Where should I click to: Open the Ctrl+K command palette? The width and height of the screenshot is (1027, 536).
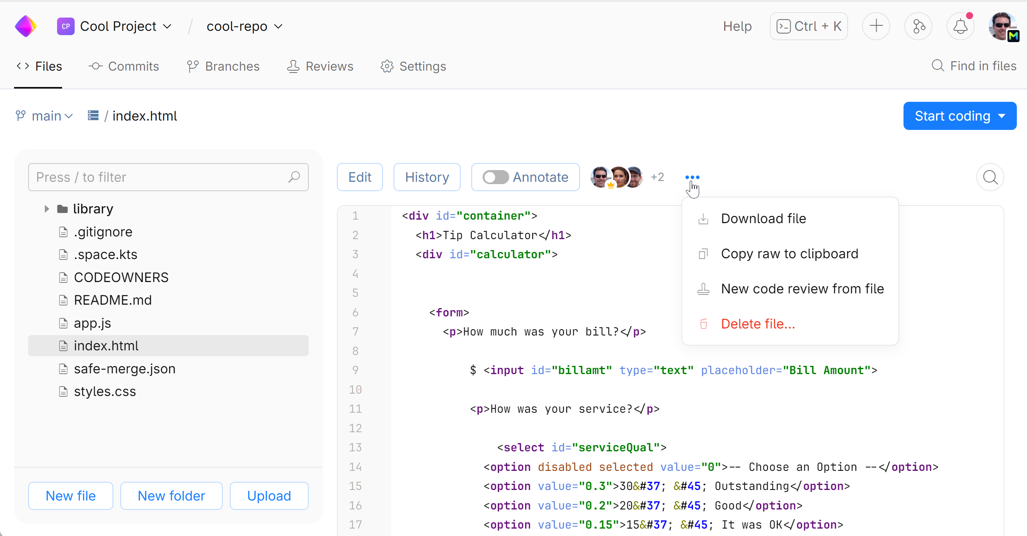tap(809, 26)
